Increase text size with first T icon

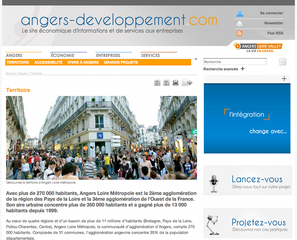pos(157,83)
